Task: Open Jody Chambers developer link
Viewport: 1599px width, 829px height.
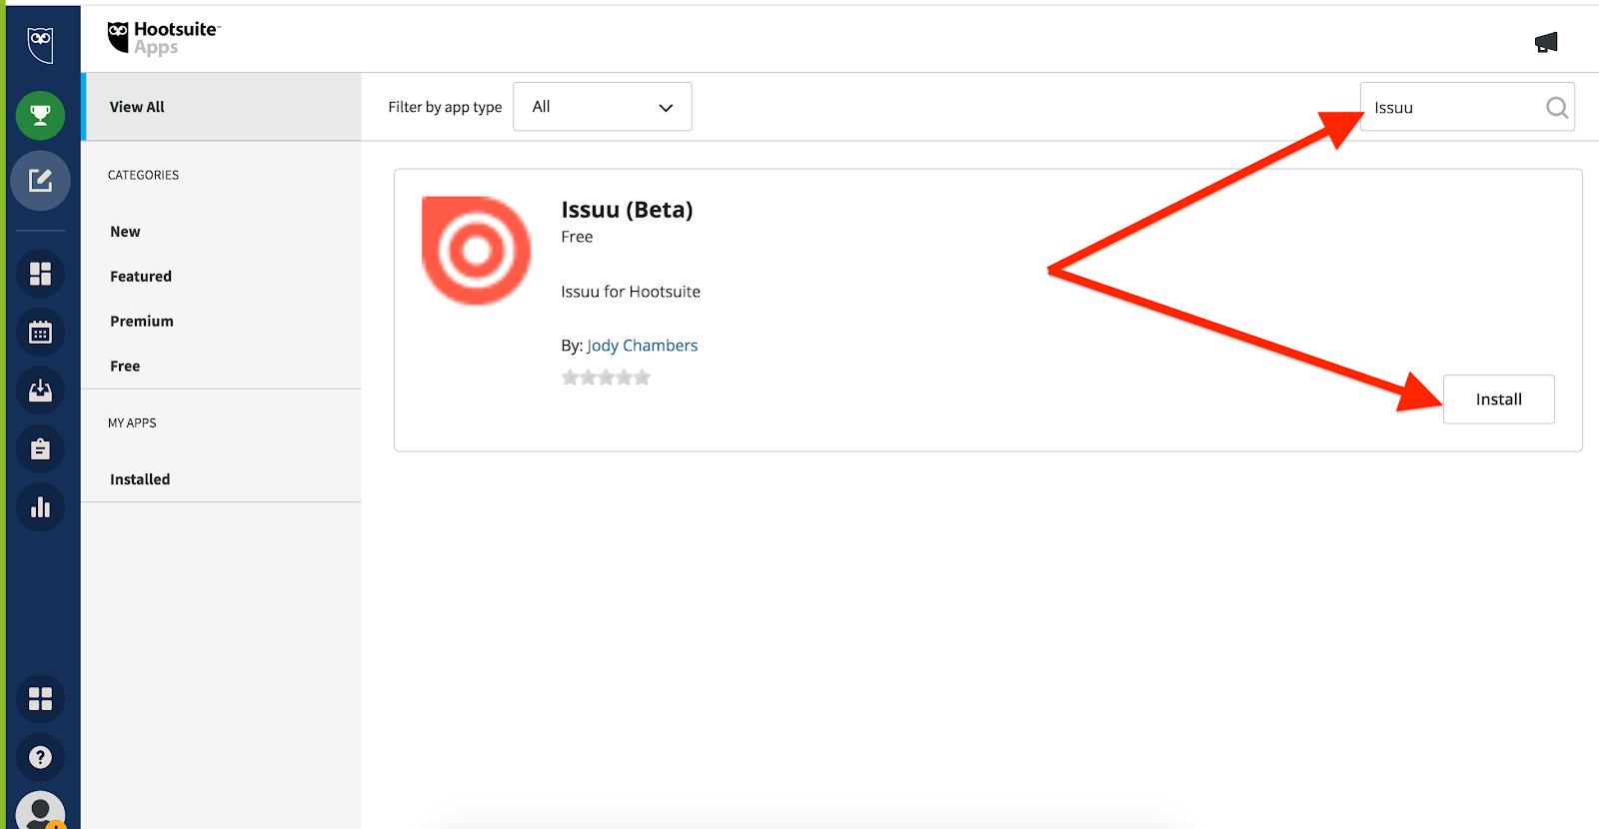Action: click(642, 346)
